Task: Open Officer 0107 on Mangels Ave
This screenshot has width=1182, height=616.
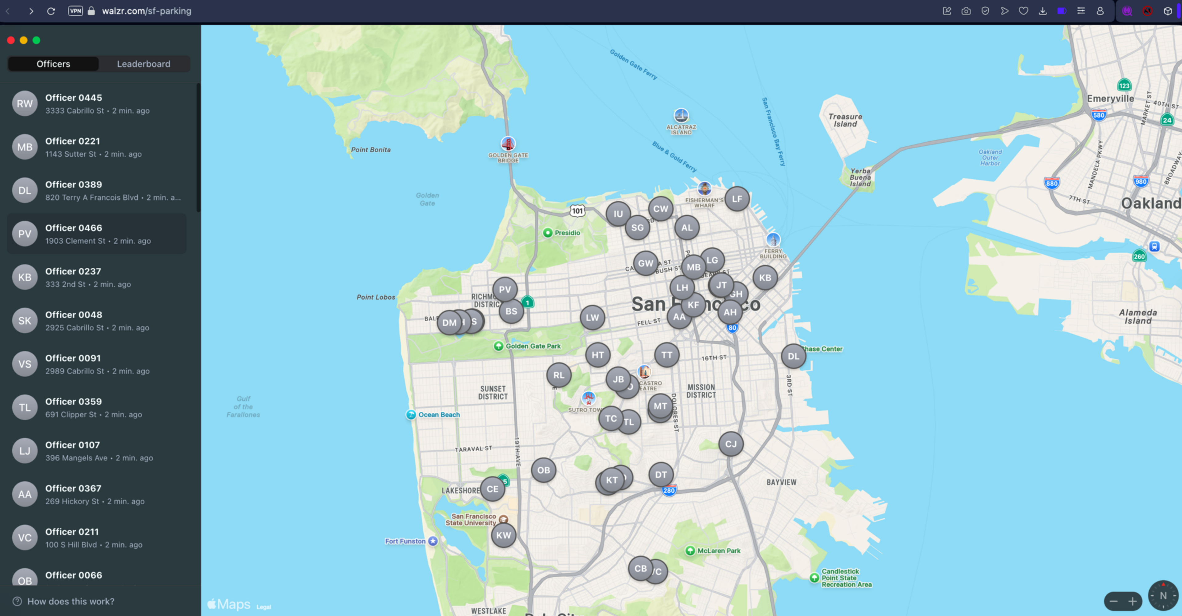Action: pyautogui.click(x=97, y=451)
